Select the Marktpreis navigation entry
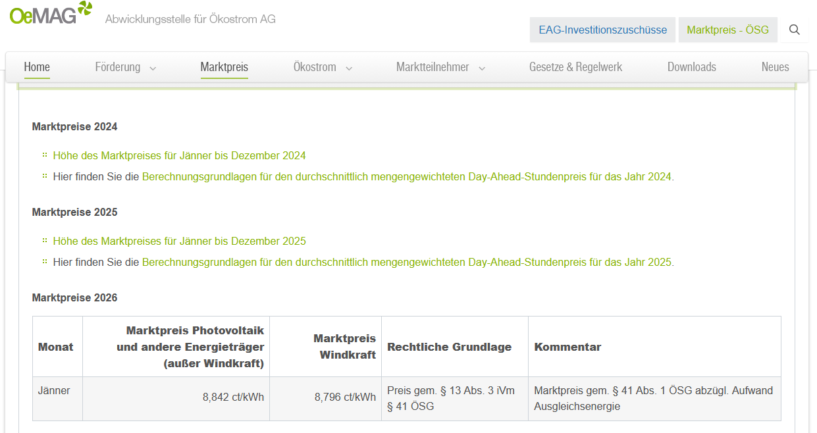The height and width of the screenshot is (433, 817). (x=224, y=66)
